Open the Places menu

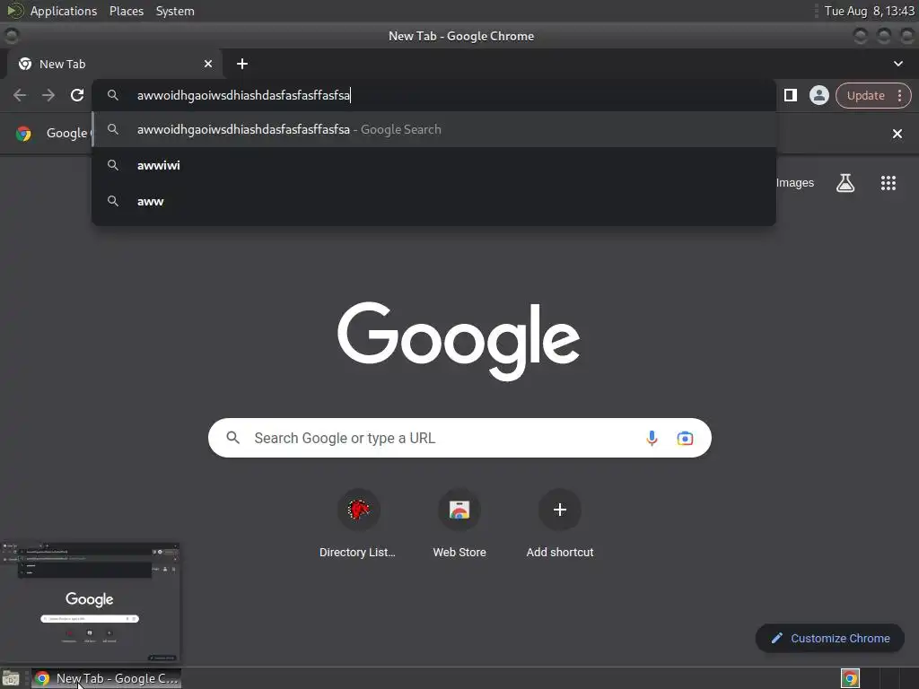click(126, 11)
